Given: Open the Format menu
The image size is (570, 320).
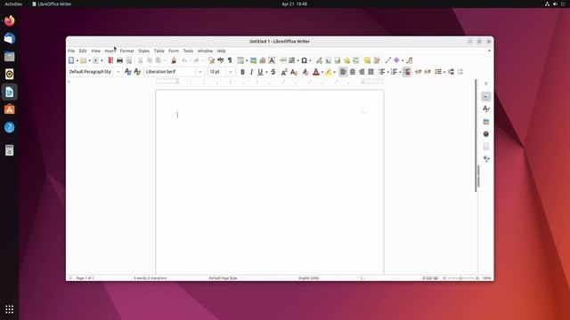Looking at the screenshot, I should pyautogui.click(x=126, y=52).
